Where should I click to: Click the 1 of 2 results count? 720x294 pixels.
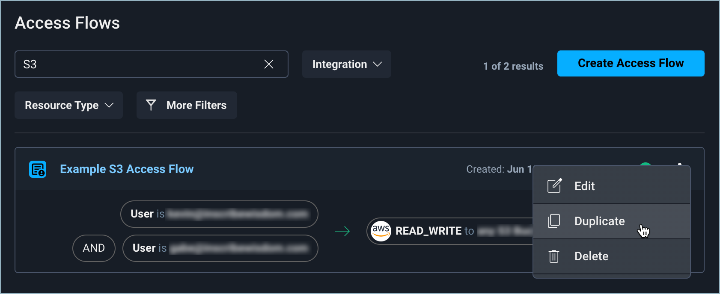[513, 66]
